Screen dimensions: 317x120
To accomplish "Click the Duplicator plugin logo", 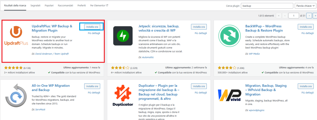I will 123,96.
